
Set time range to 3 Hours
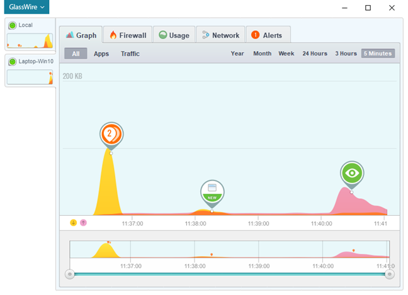coord(346,53)
